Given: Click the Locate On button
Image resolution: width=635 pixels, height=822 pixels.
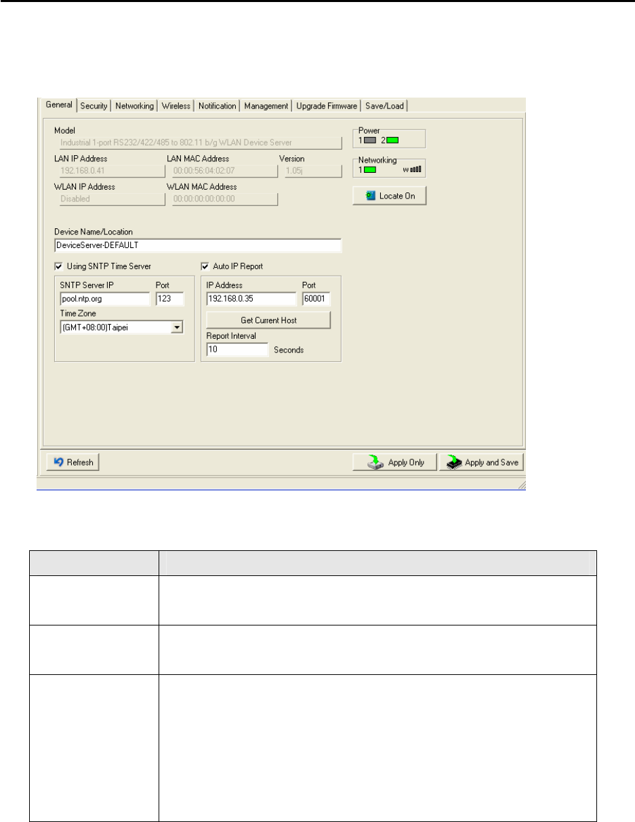Looking at the screenshot, I should coord(389,196).
